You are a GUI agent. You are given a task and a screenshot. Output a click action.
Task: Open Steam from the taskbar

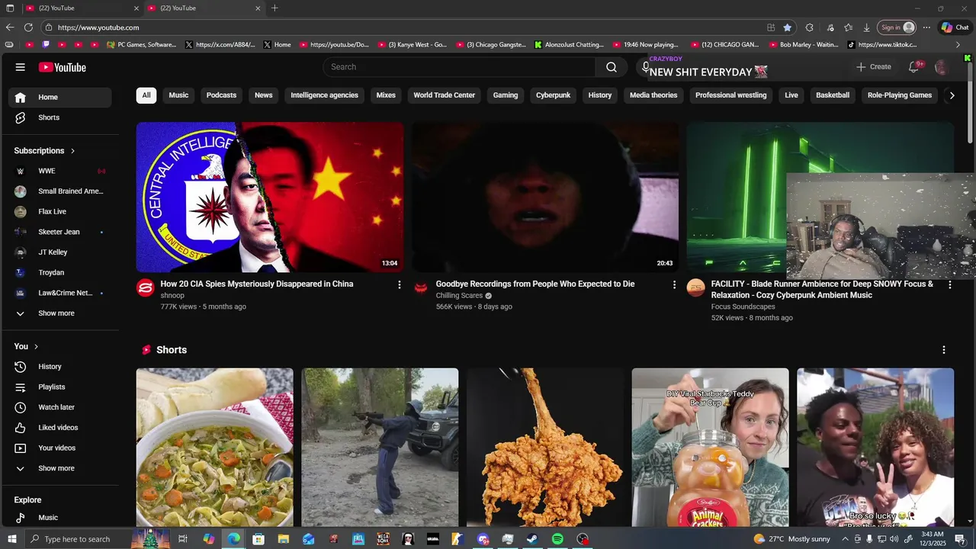point(532,539)
